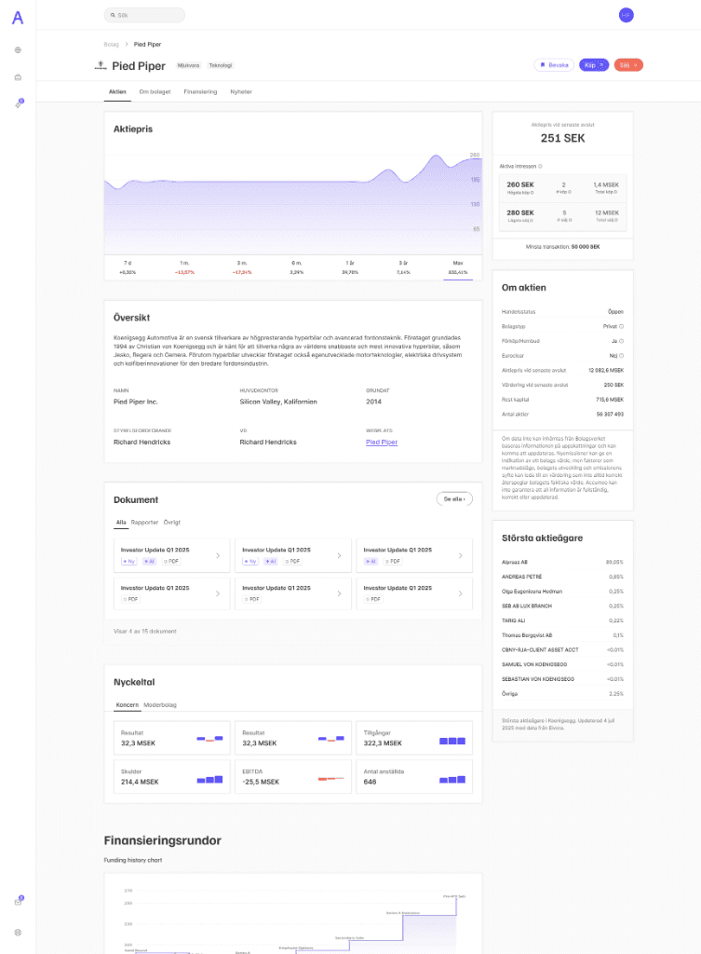Select the 3 m. chart range
Viewport: 701px width, 954px height.
(242, 267)
